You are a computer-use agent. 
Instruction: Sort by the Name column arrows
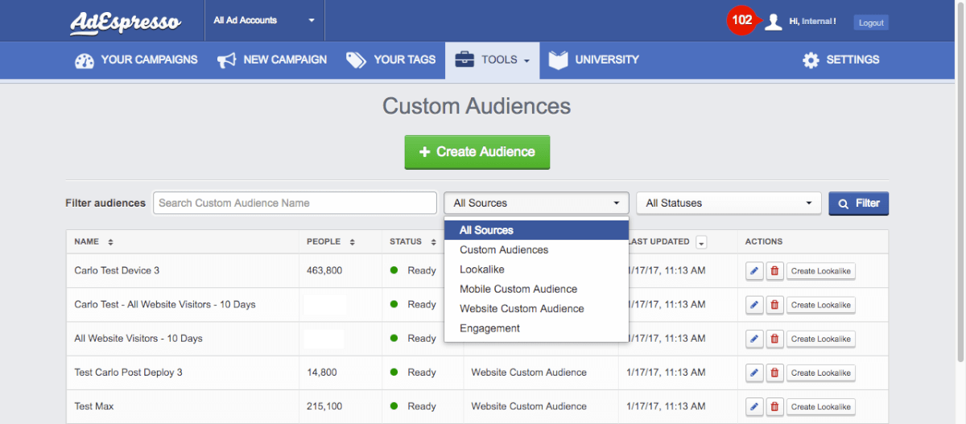[x=110, y=242]
